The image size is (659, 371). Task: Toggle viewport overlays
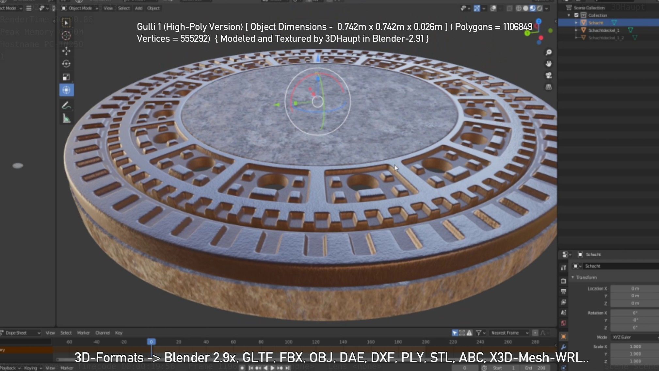pos(493,8)
